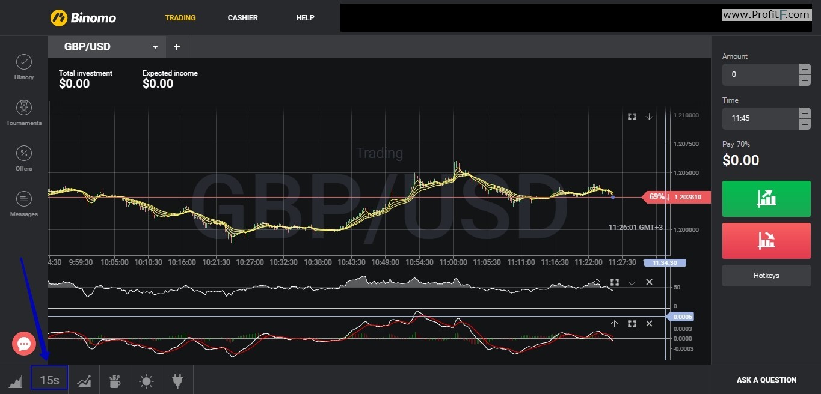The height and width of the screenshot is (394, 821).
Task: Open the Offers section
Action: [24, 159]
